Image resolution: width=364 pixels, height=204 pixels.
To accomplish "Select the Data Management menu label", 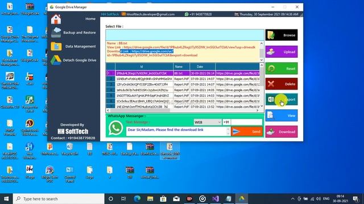I will [80, 46].
